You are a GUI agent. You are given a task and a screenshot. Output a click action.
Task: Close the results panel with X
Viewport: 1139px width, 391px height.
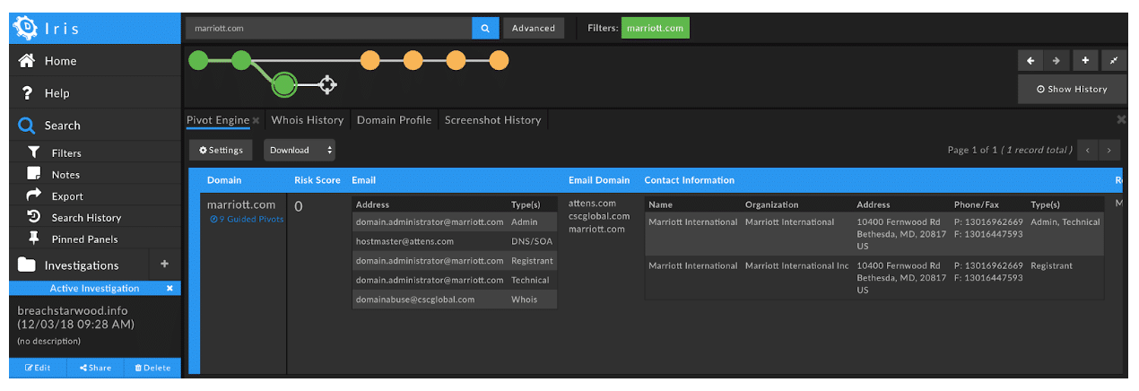[x=1121, y=119]
